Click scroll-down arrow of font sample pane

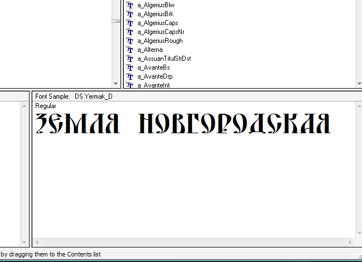point(359,233)
